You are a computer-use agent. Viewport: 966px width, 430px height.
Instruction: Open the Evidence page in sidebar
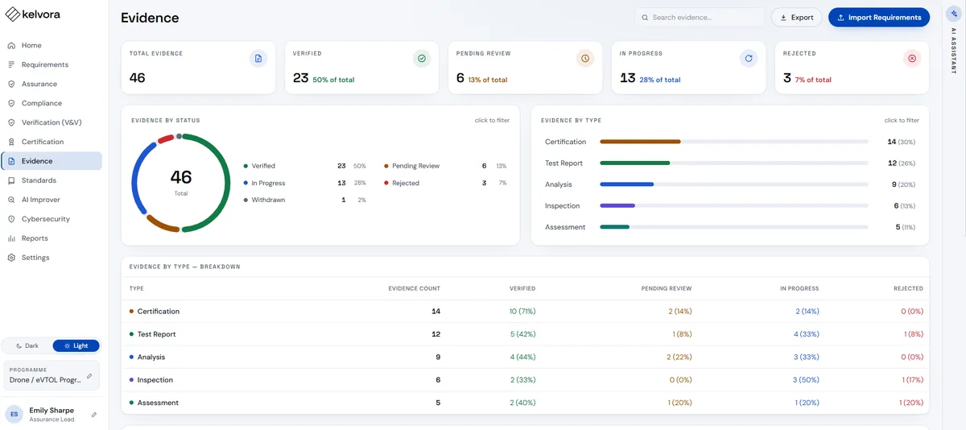coord(52,161)
